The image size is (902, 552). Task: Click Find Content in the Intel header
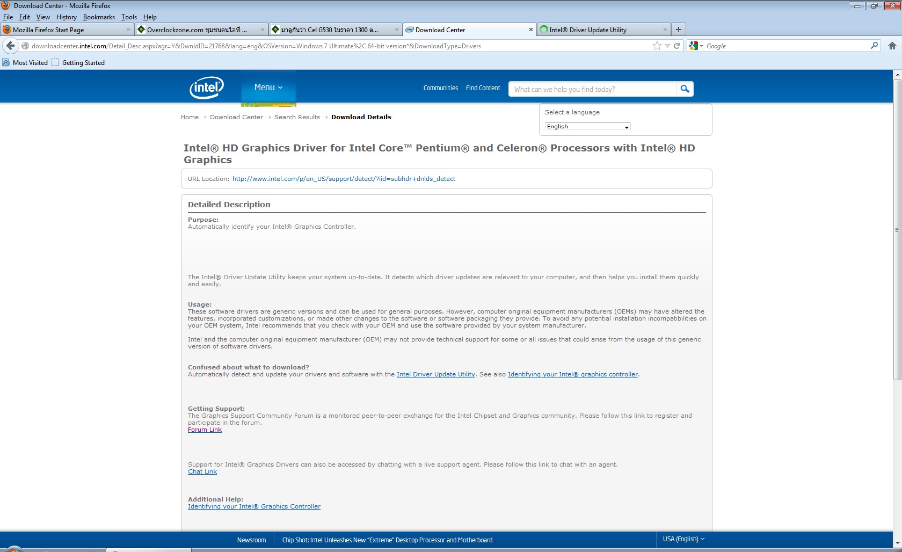[483, 88]
